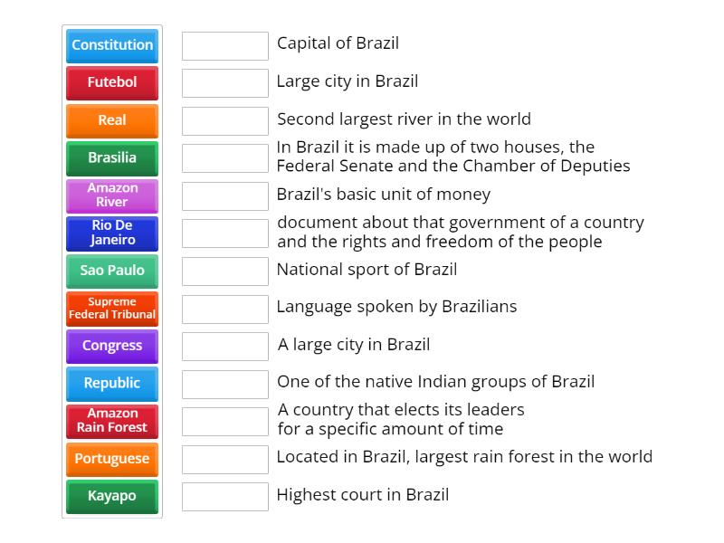Click the answer slot beside Highest court in Brazil
The image size is (724, 543).
224,495
